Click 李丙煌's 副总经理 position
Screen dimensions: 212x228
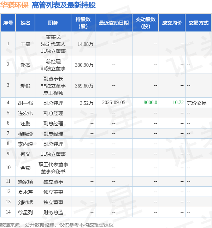click(x=53, y=144)
